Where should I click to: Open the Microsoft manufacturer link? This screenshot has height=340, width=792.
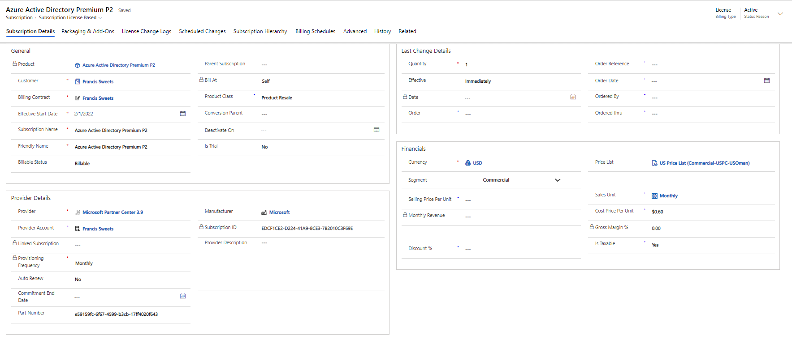[280, 212]
